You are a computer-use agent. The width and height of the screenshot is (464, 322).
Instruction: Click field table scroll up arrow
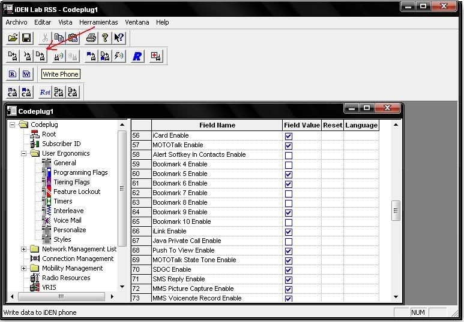pos(396,125)
